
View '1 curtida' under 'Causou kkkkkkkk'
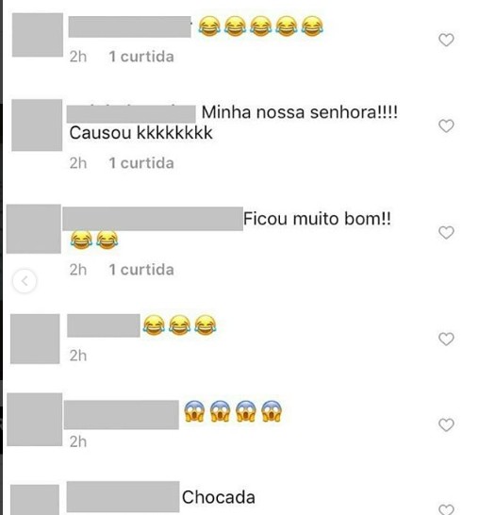tap(141, 163)
